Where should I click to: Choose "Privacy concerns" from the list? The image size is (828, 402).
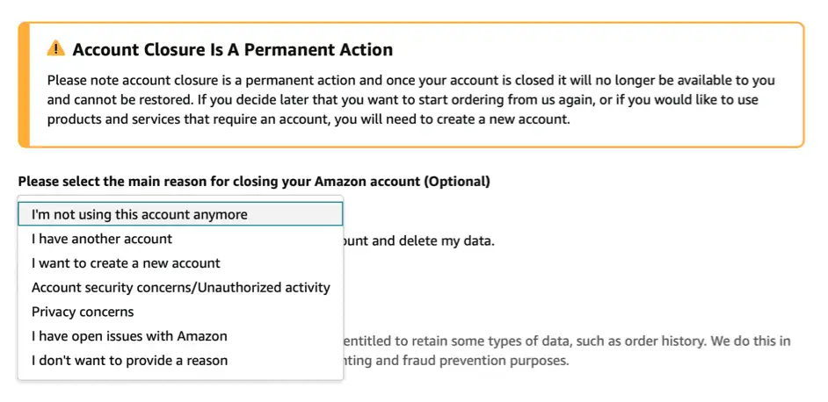83,312
